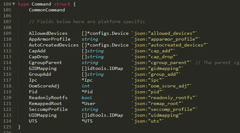Click the closing brace on line 125
240x133 pixels.
[19, 127]
